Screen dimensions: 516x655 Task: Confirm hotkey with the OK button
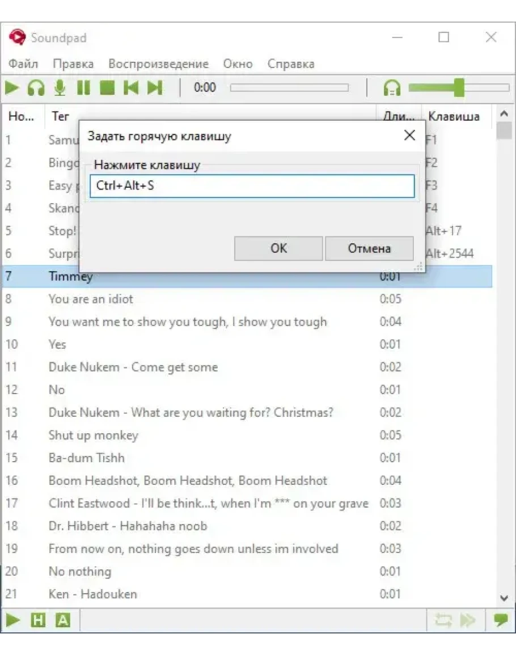point(278,248)
